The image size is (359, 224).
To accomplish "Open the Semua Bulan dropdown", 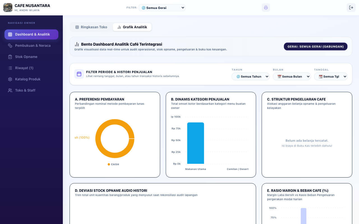I will click(x=292, y=76).
